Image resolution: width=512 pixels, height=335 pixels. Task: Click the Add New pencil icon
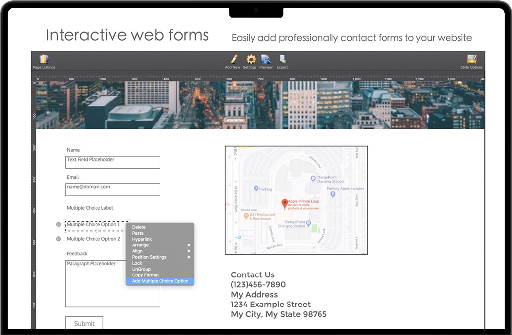pyautogui.click(x=233, y=60)
